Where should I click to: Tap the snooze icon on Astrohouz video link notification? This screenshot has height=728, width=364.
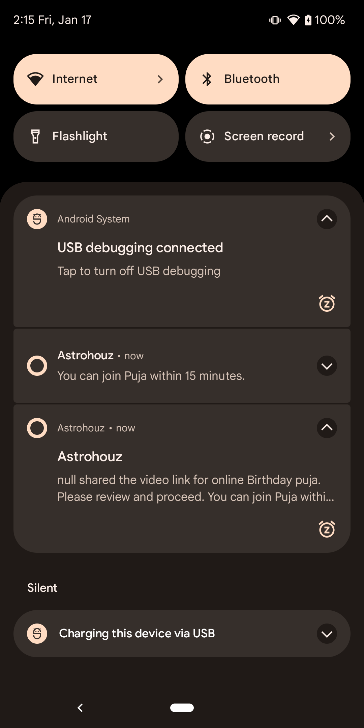tap(327, 529)
